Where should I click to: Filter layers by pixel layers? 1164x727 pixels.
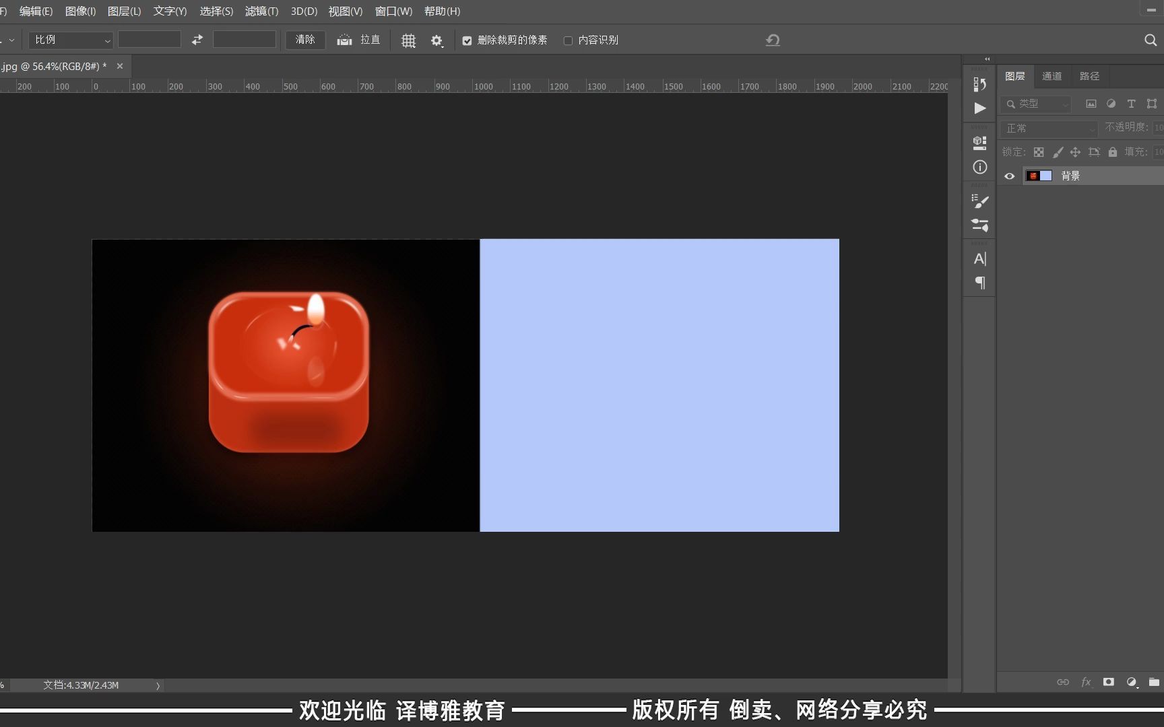click(1091, 104)
